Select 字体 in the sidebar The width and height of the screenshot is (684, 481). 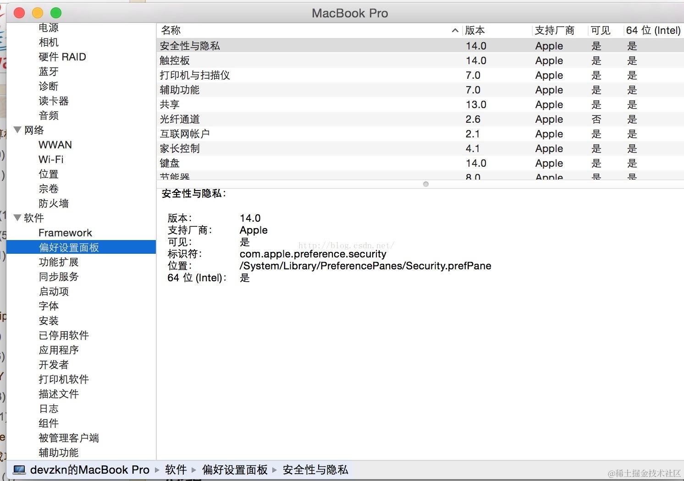click(x=49, y=306)
